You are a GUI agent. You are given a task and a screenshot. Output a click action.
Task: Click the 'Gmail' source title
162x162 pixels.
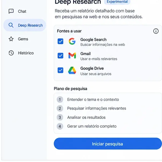point(85,54)
